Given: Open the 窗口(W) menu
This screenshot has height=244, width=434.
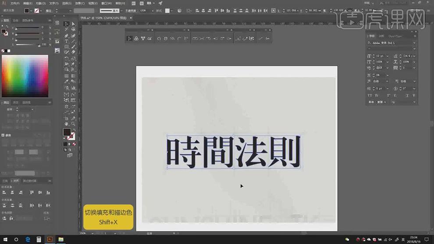Looking at the screenshot, I should (106, 4).
